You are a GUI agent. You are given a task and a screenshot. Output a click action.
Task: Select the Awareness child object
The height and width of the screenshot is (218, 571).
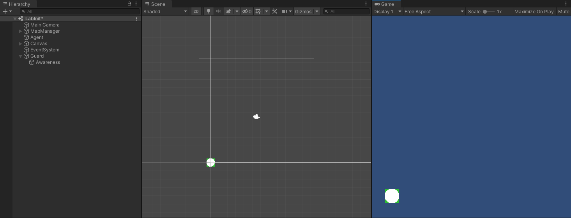(48, 62)
